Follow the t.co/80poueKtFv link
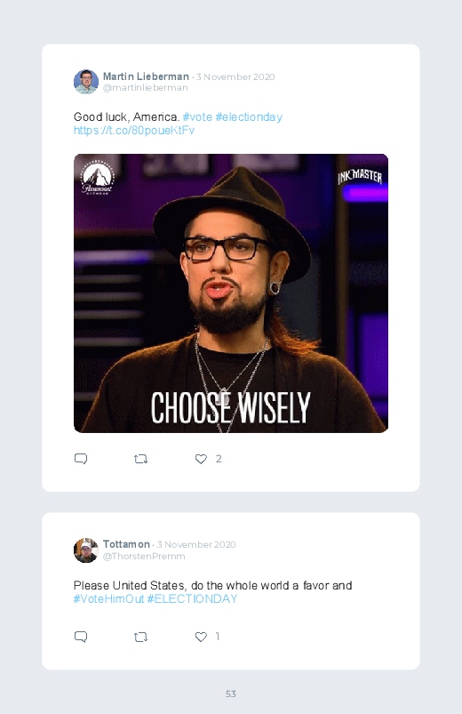Viewport: 462px width, 714px height. point(134,130)
